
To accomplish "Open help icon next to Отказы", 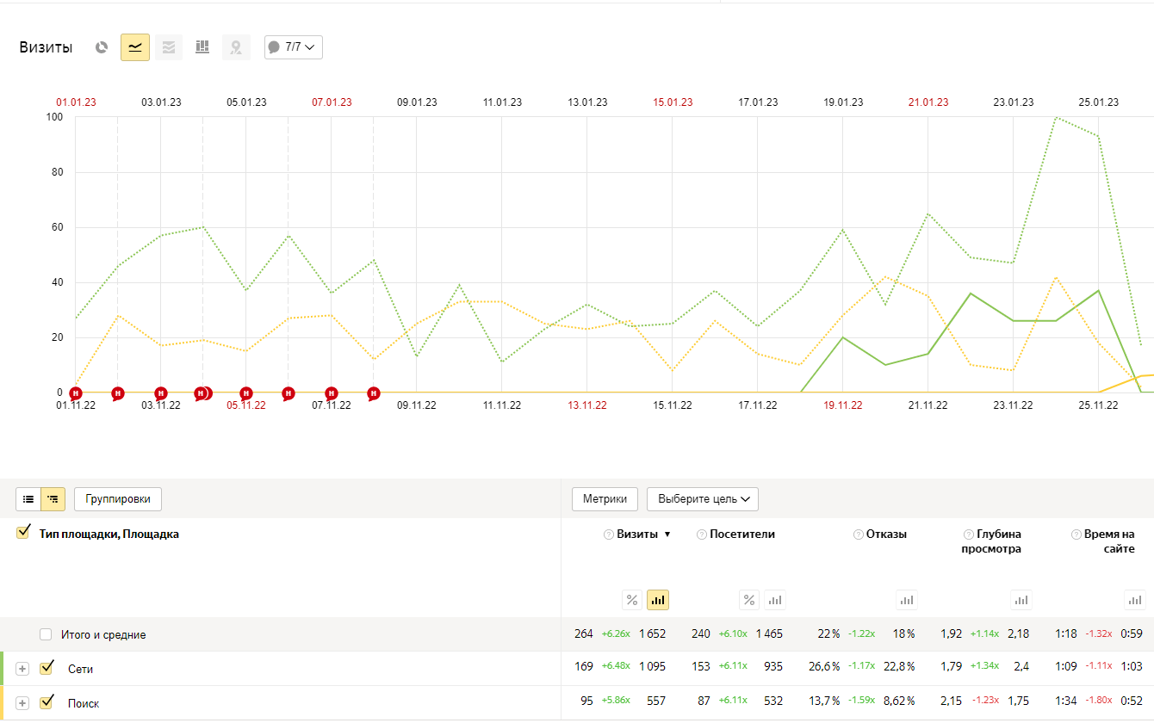I will 859,535.
